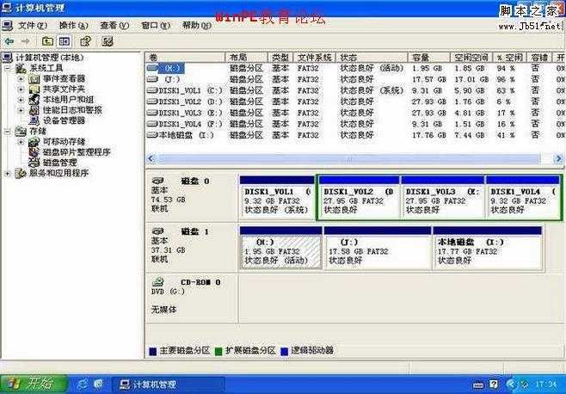Open the 帮助(H) menu
This screenshot has height=394, width=566.
(x=197, y=25)
